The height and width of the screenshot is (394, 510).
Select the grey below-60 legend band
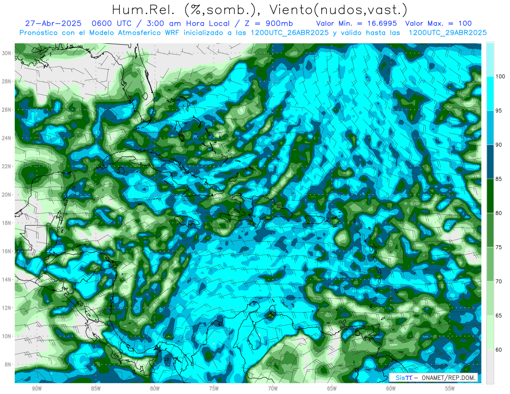[490, 366]
